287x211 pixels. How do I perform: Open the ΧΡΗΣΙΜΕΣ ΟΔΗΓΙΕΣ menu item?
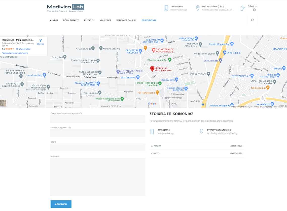126,20
